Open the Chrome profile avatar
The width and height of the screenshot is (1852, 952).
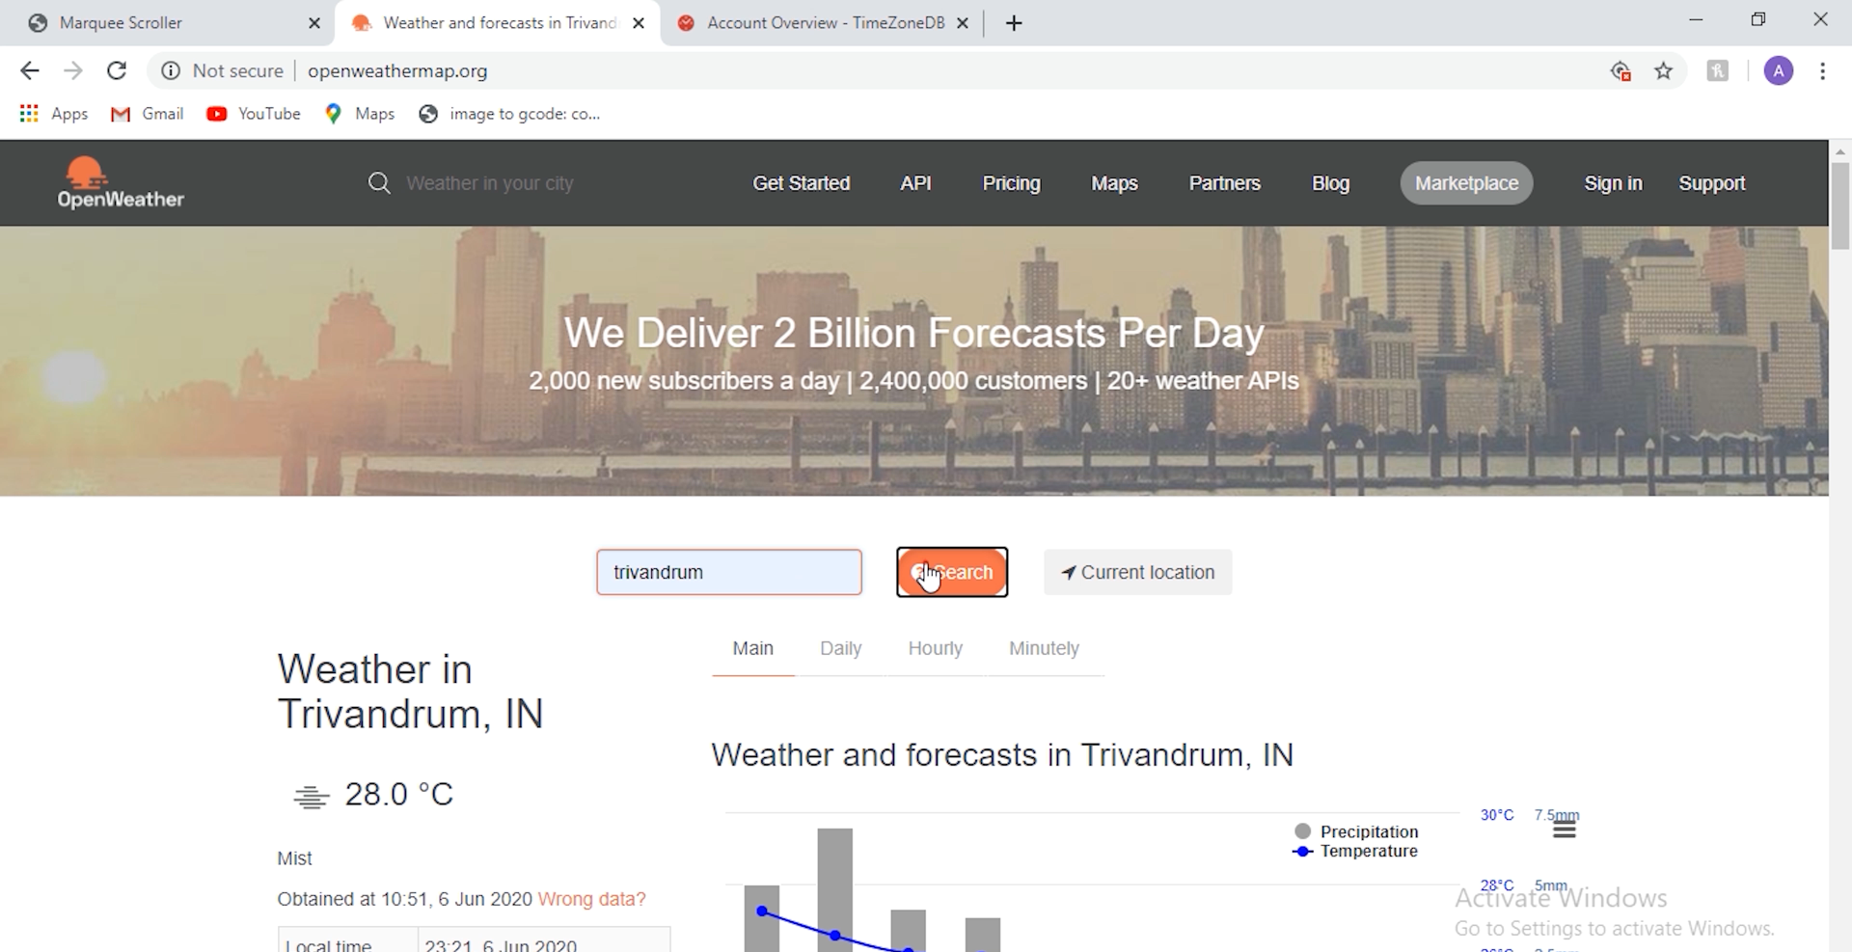(1779, 70)
